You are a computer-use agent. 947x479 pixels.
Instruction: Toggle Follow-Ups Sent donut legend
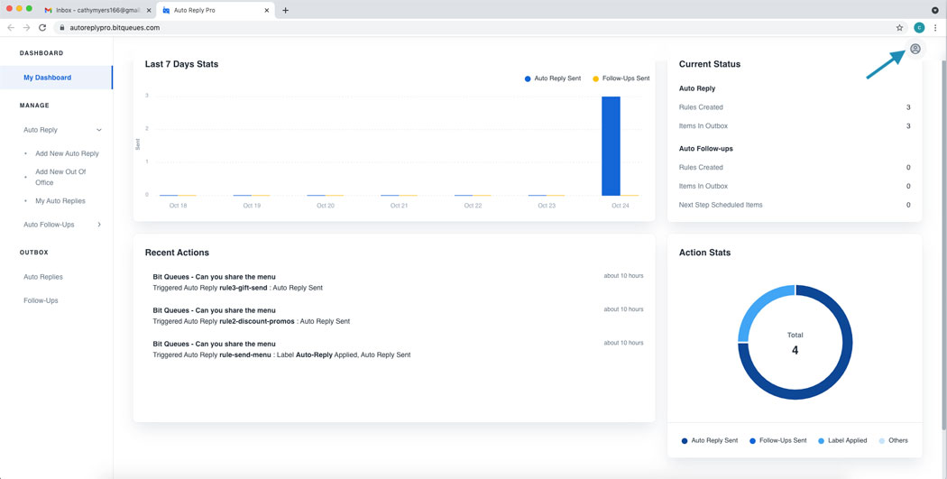(777, 440)
